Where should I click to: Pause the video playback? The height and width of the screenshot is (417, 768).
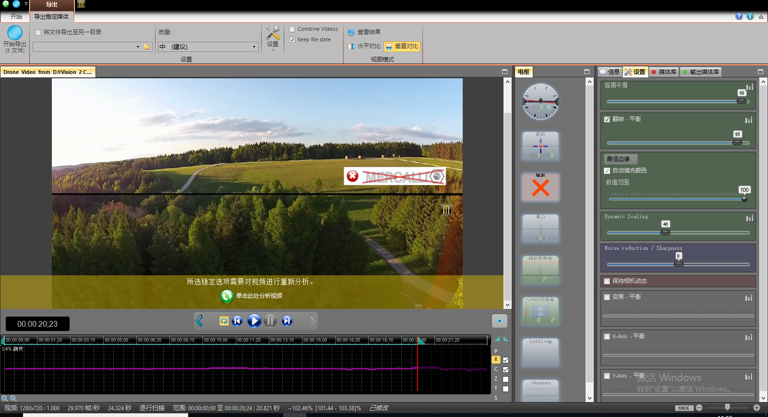click(271, 320)
